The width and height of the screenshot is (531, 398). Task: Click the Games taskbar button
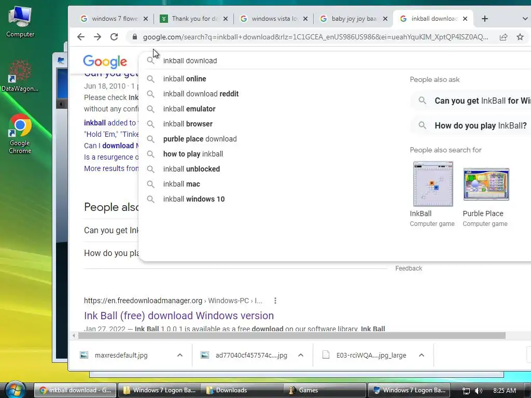point(326,390)
